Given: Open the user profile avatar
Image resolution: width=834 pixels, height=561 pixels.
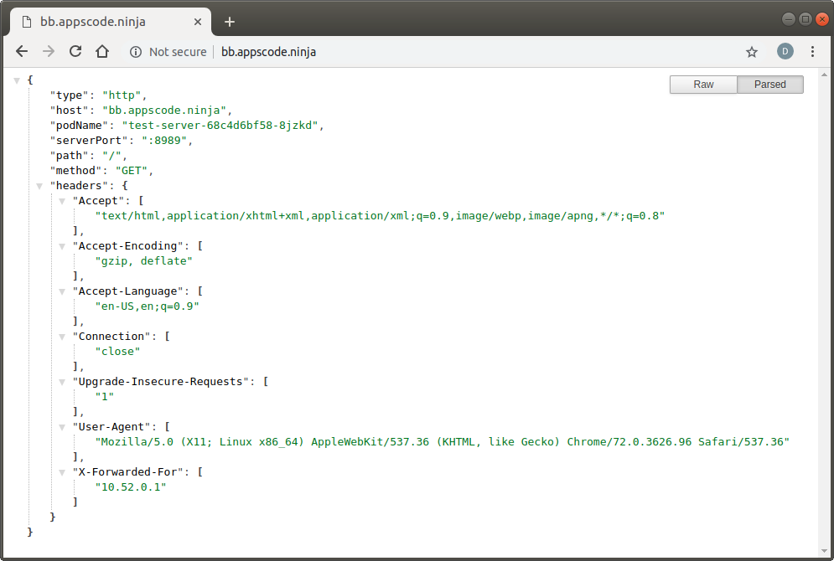Looking at the screenshot, I should coord(785,52).
